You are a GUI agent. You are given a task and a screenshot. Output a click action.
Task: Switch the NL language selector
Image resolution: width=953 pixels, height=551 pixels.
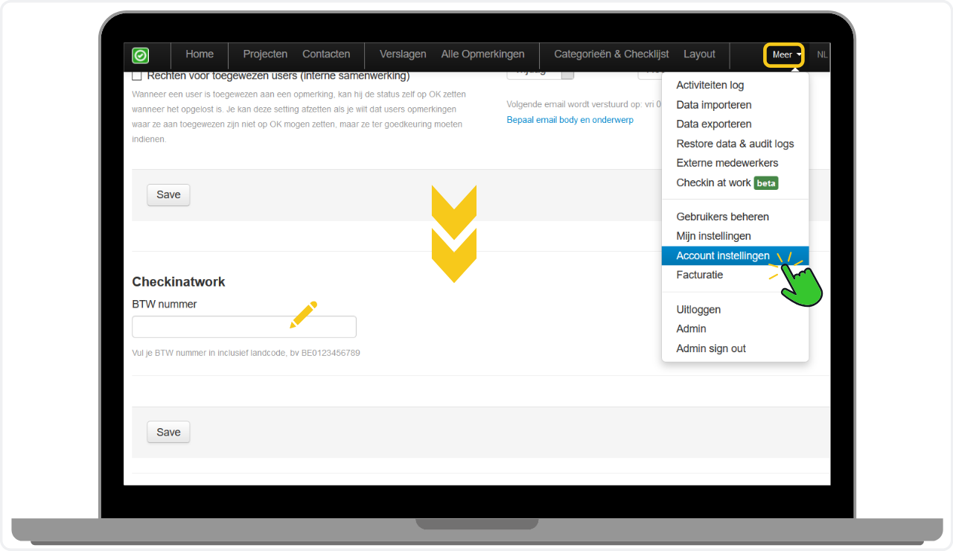click(822, 55)
